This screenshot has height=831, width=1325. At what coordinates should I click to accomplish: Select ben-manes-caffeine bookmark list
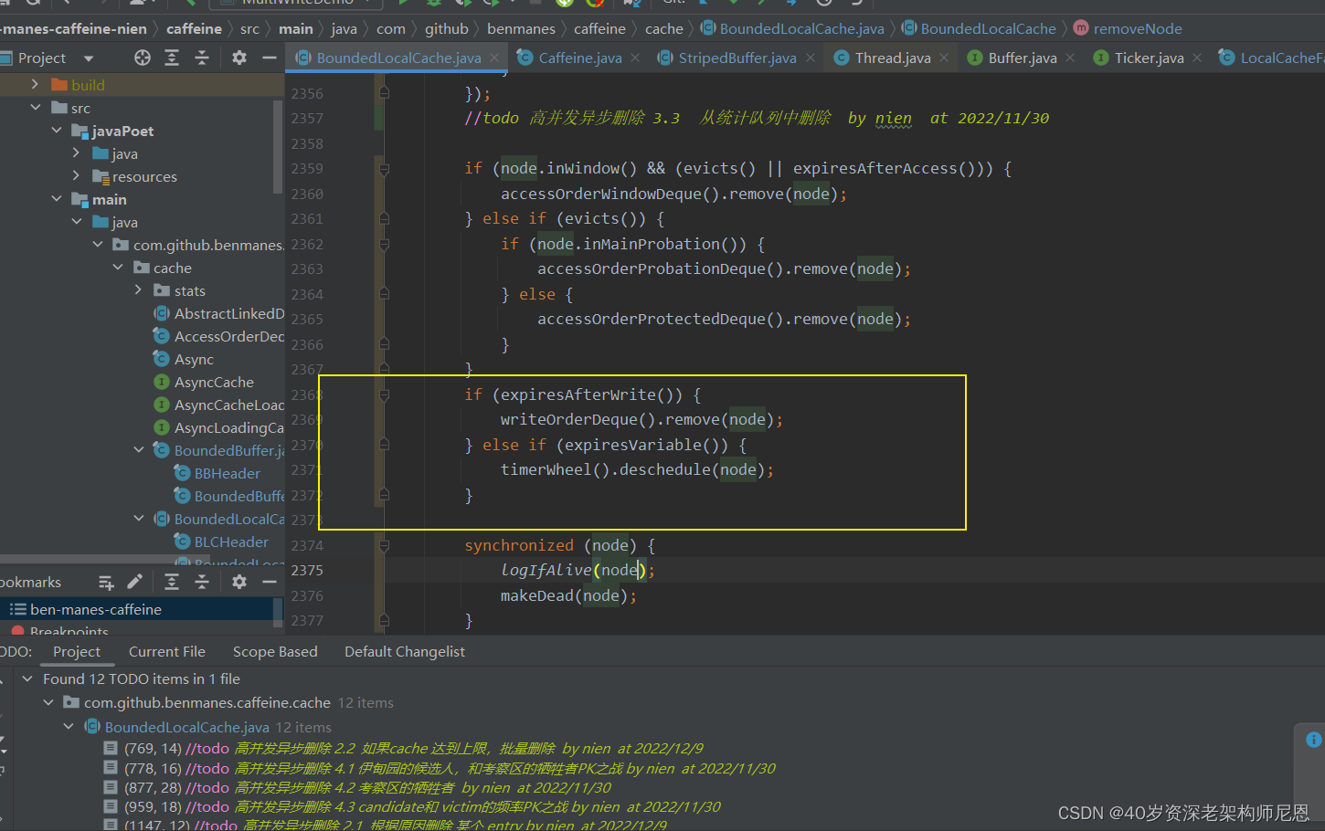(x=96, y=609)
